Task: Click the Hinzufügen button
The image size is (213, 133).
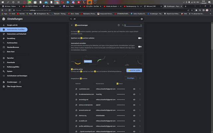Action: point(130,78)
